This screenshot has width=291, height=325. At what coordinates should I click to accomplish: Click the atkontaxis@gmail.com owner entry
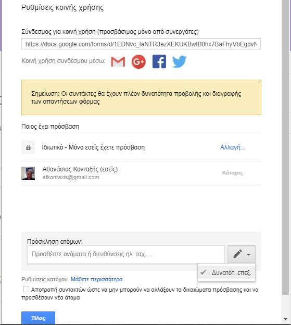pyautogui.click(x=71, y=178)
